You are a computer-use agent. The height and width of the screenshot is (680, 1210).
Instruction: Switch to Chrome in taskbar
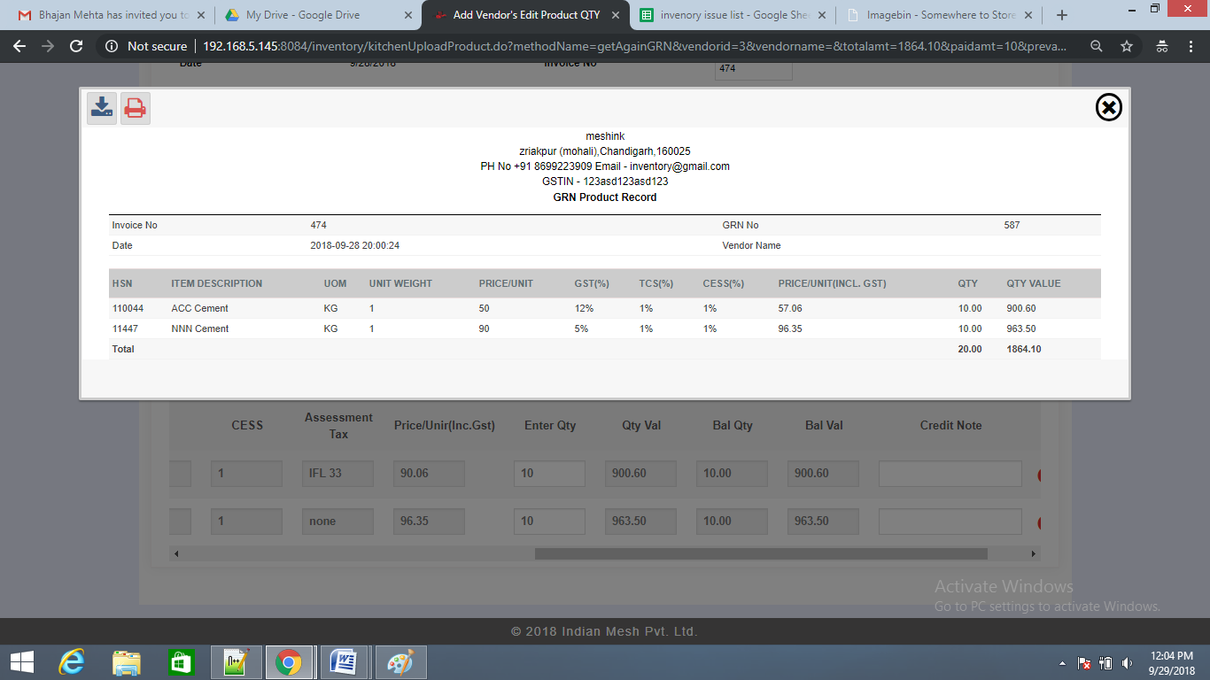tap(288, 662)
